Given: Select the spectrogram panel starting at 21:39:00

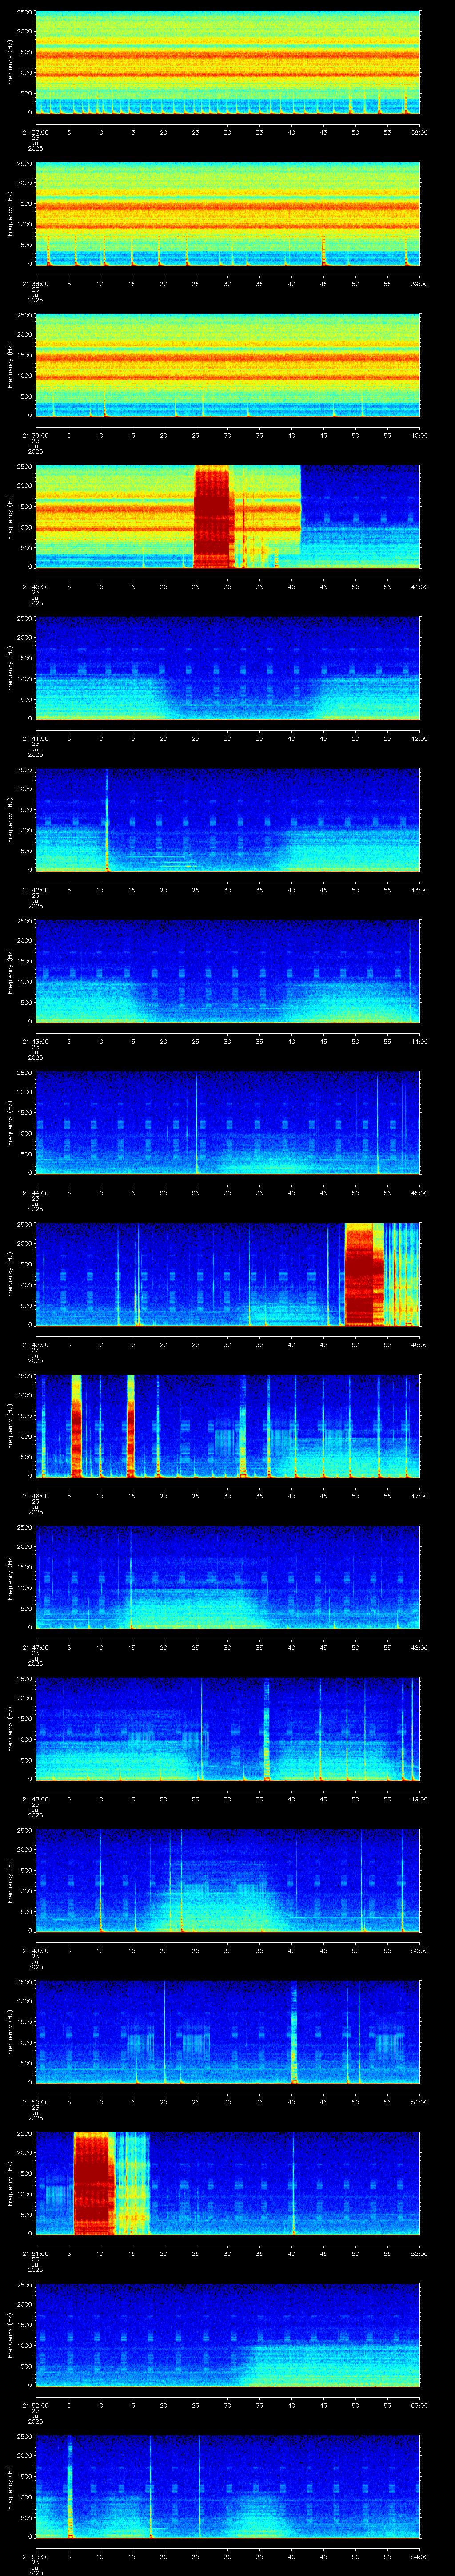Looking at the screenshot, I should click(x=228, y=366).
